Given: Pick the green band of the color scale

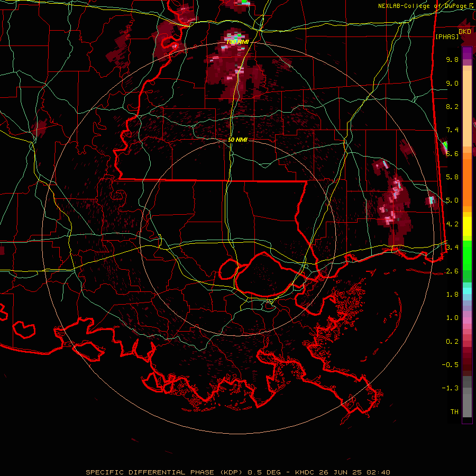Looking at the screenshot, I should pos(467,257).
